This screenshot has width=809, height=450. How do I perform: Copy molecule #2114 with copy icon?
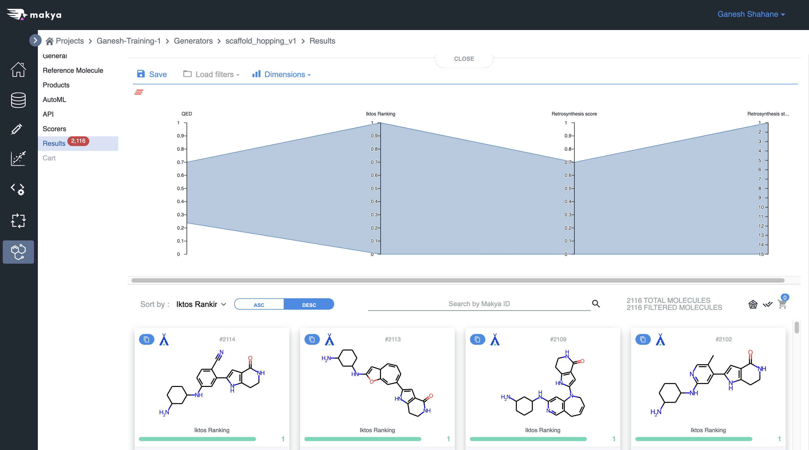pos(146,339)
